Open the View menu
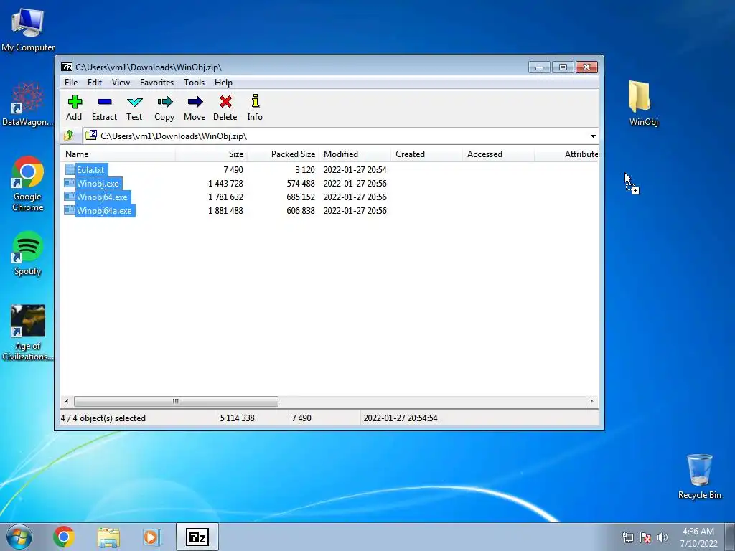Screen dimensions: 735x551 [121, 83]
